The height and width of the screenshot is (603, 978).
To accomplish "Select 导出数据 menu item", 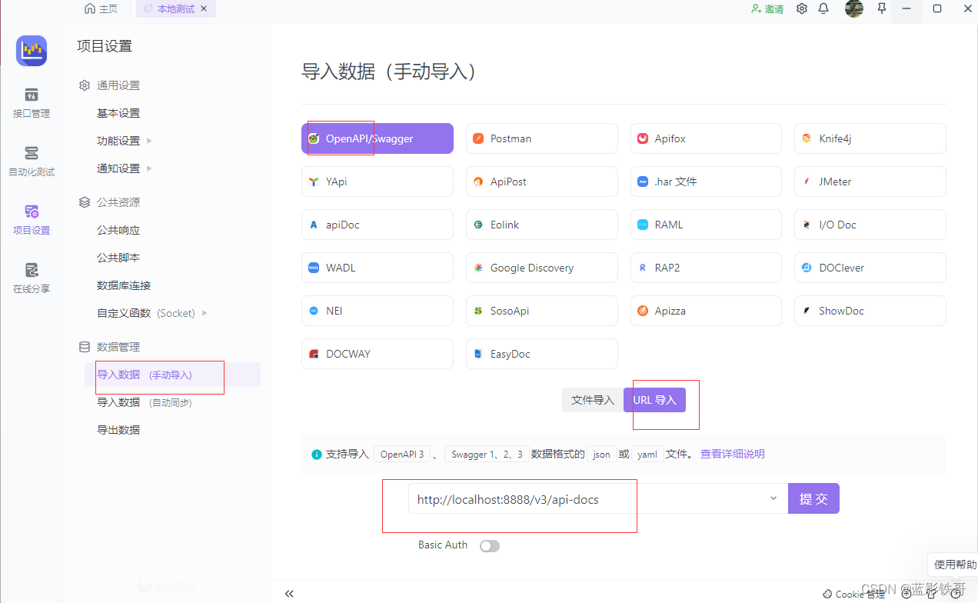I will coord(118,430).
